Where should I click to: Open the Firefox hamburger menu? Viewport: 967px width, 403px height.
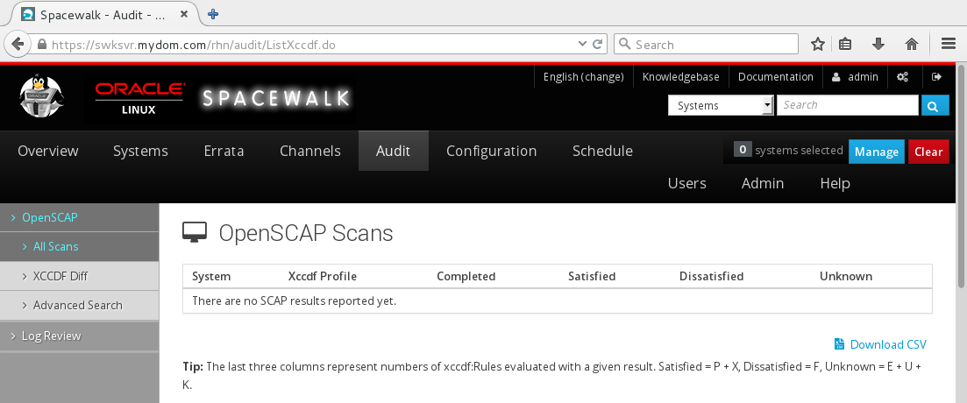(949, 45)
